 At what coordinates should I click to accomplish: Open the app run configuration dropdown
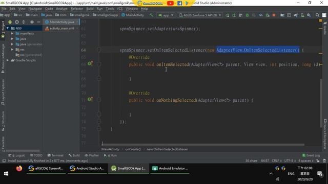166,15
